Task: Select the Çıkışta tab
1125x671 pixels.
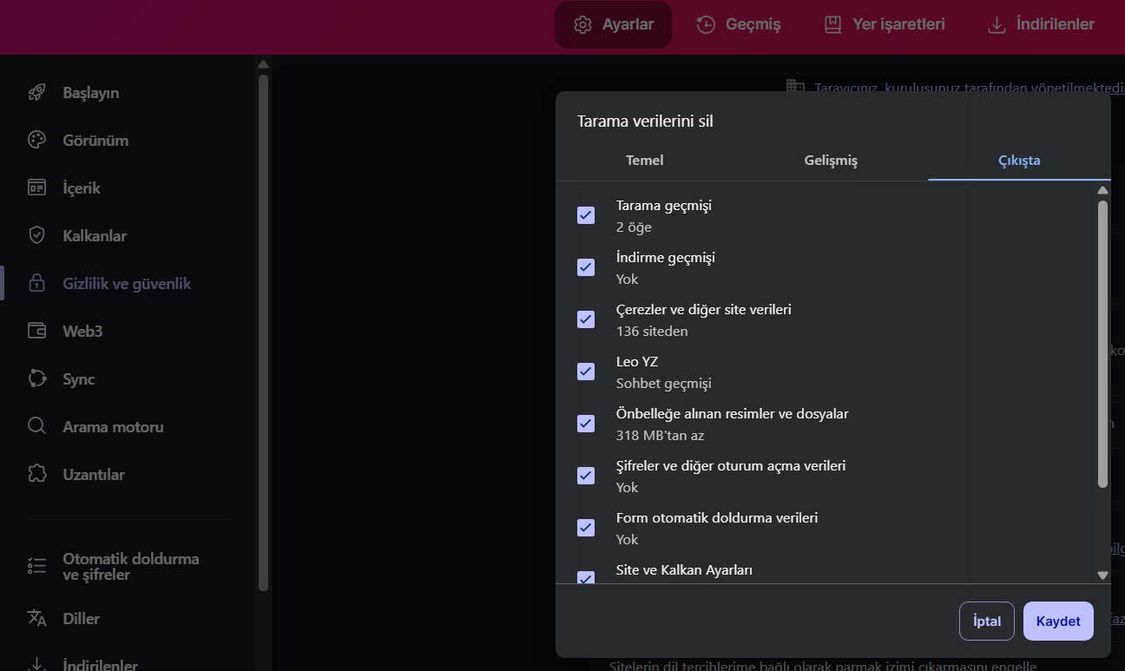Action: [1019, 161]
